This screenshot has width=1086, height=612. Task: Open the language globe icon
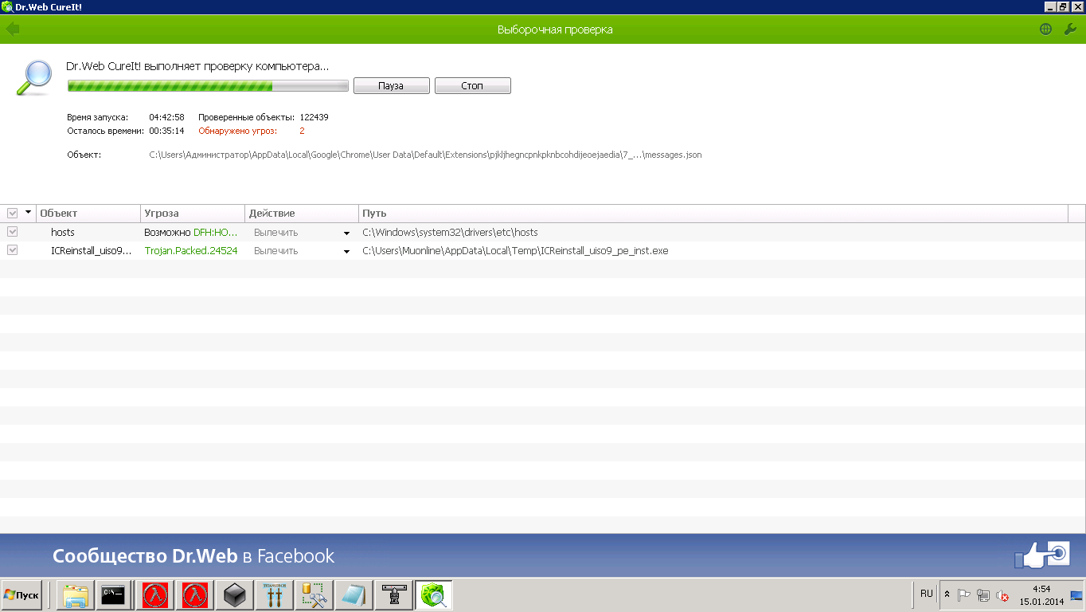[x=1046, y=29]
